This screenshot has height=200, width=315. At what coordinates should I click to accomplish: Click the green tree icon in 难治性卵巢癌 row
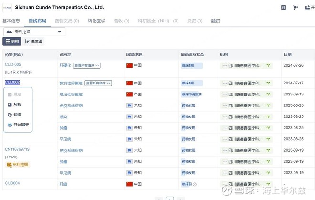(x=268, y=94)
